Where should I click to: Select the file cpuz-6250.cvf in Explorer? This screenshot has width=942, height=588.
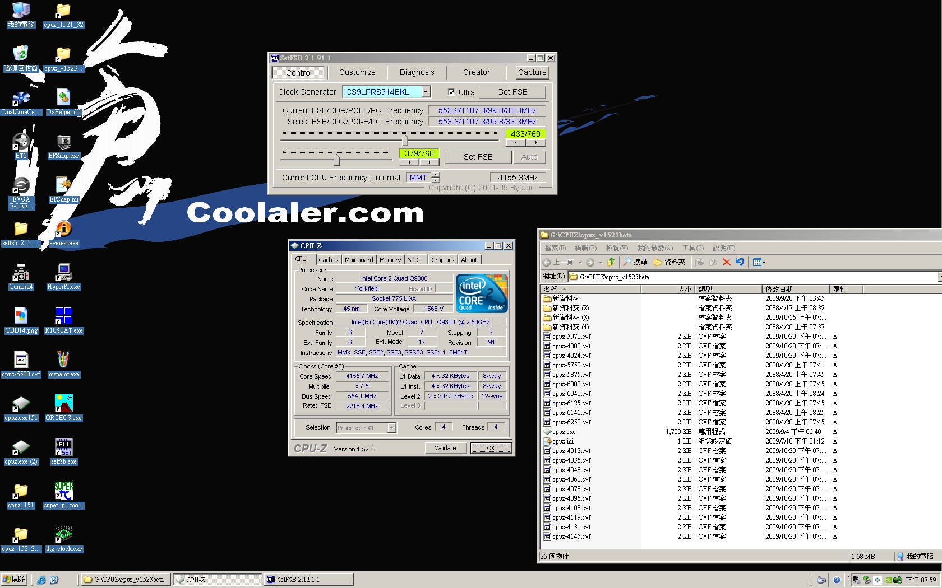[571, 422]
